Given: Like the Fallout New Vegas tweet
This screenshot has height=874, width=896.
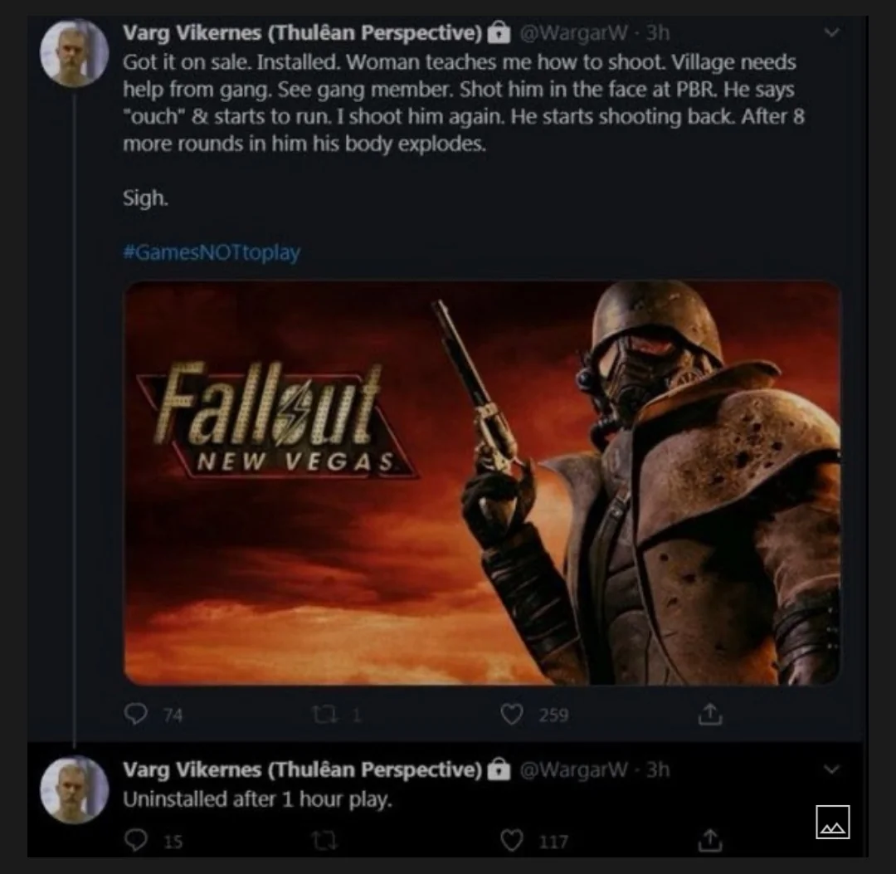Looking at the screenshot, I should 512,715.
